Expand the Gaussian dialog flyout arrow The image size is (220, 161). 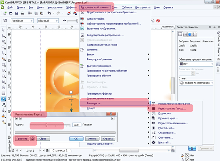tap(113, 119)
